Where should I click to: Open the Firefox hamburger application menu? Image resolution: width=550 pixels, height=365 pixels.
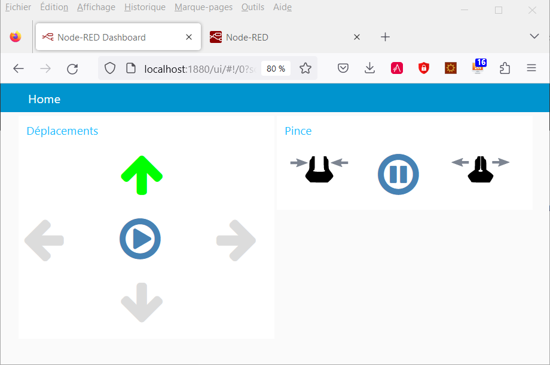click(531, 68)
